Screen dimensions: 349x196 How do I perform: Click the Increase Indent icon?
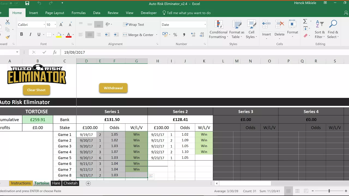pos(116,35)
